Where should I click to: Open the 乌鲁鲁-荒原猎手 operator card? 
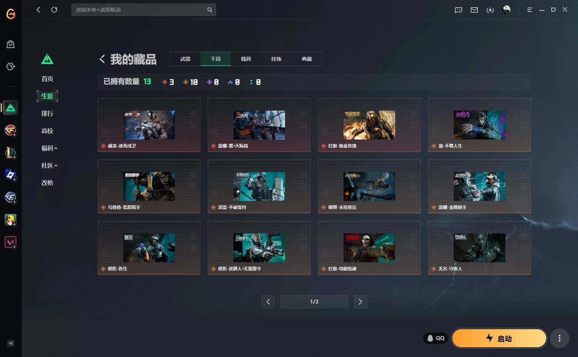click(149, 186)
